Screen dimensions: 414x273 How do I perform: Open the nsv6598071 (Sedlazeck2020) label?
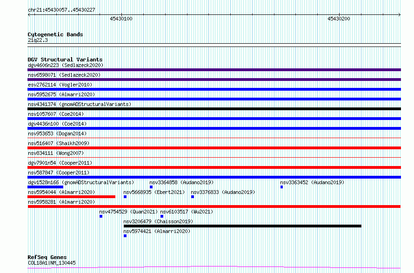tap(64, 75)
